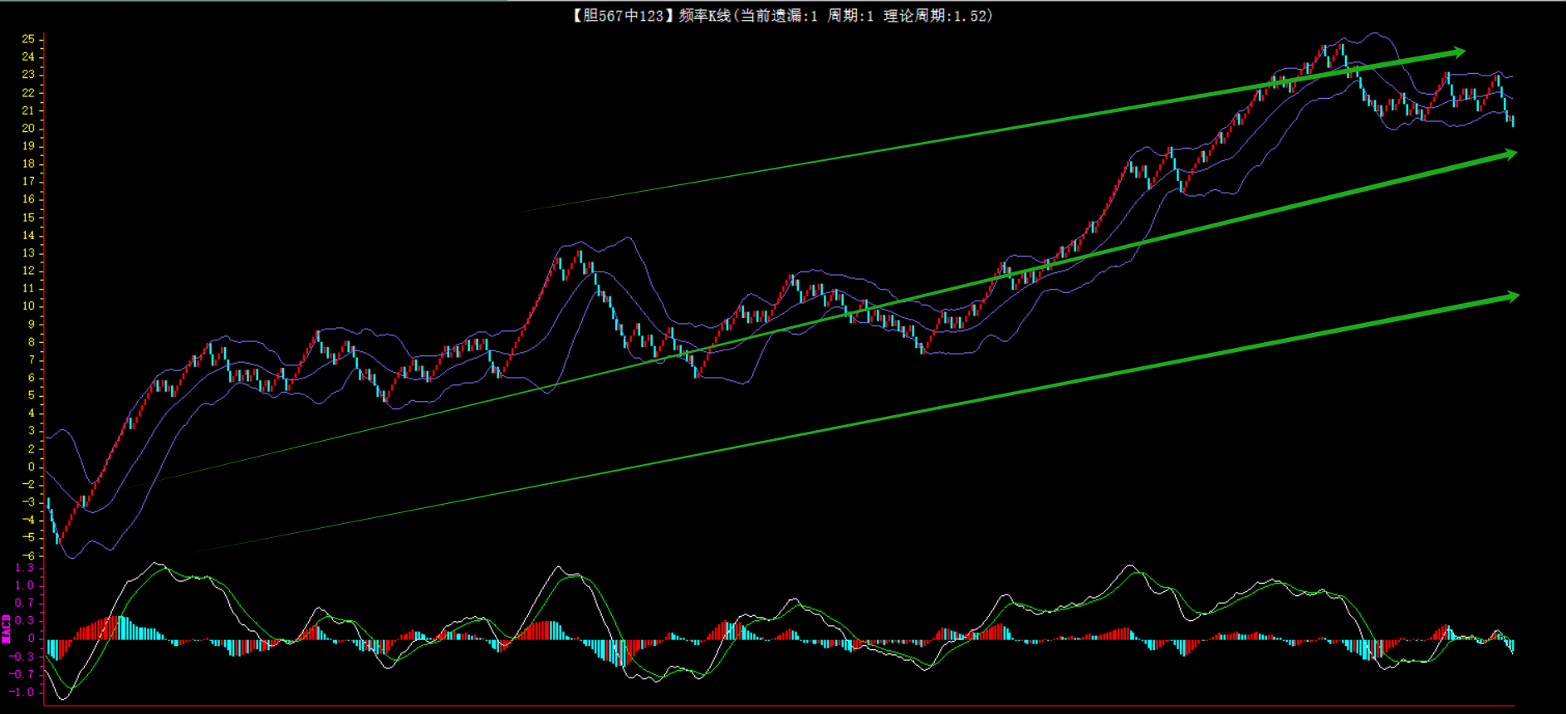This screenshot has height=714, width=1566.
Task: Select the -6 label on the price axis
Action: [28, 555]
